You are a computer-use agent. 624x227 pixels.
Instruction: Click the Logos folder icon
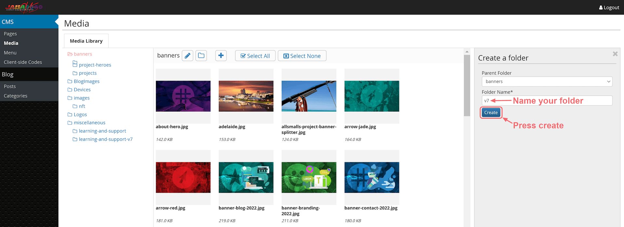pyautogui.click(x=70, y=114)
